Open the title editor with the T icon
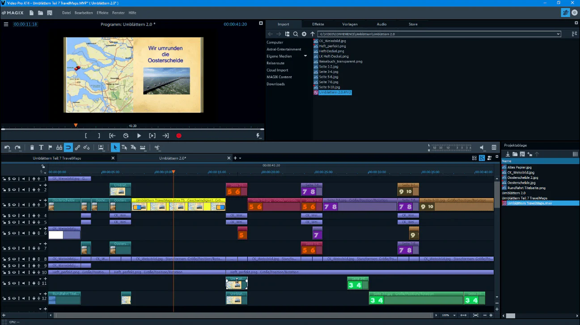 point(41,148)
